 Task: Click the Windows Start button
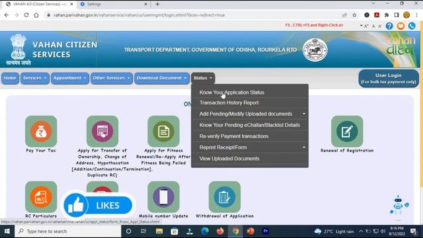coord(7,231)
